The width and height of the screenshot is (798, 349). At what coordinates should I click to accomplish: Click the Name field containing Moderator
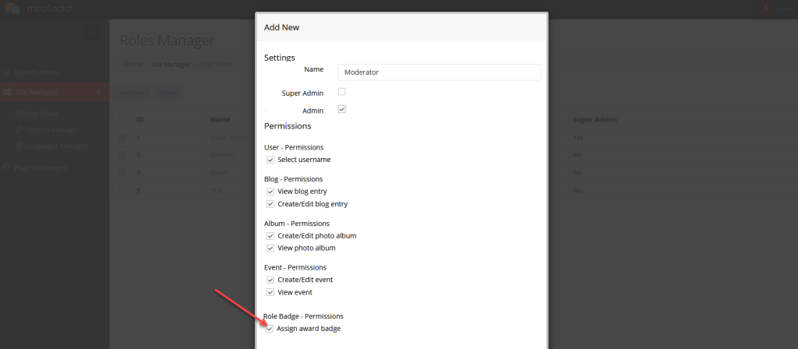[x=440, y=72]
